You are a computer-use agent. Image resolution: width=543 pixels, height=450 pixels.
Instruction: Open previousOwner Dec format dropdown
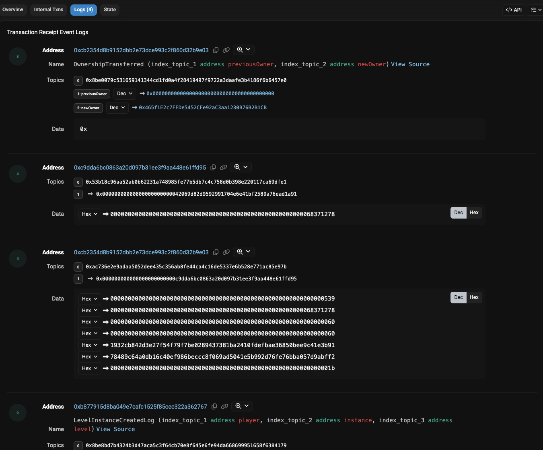125,94
